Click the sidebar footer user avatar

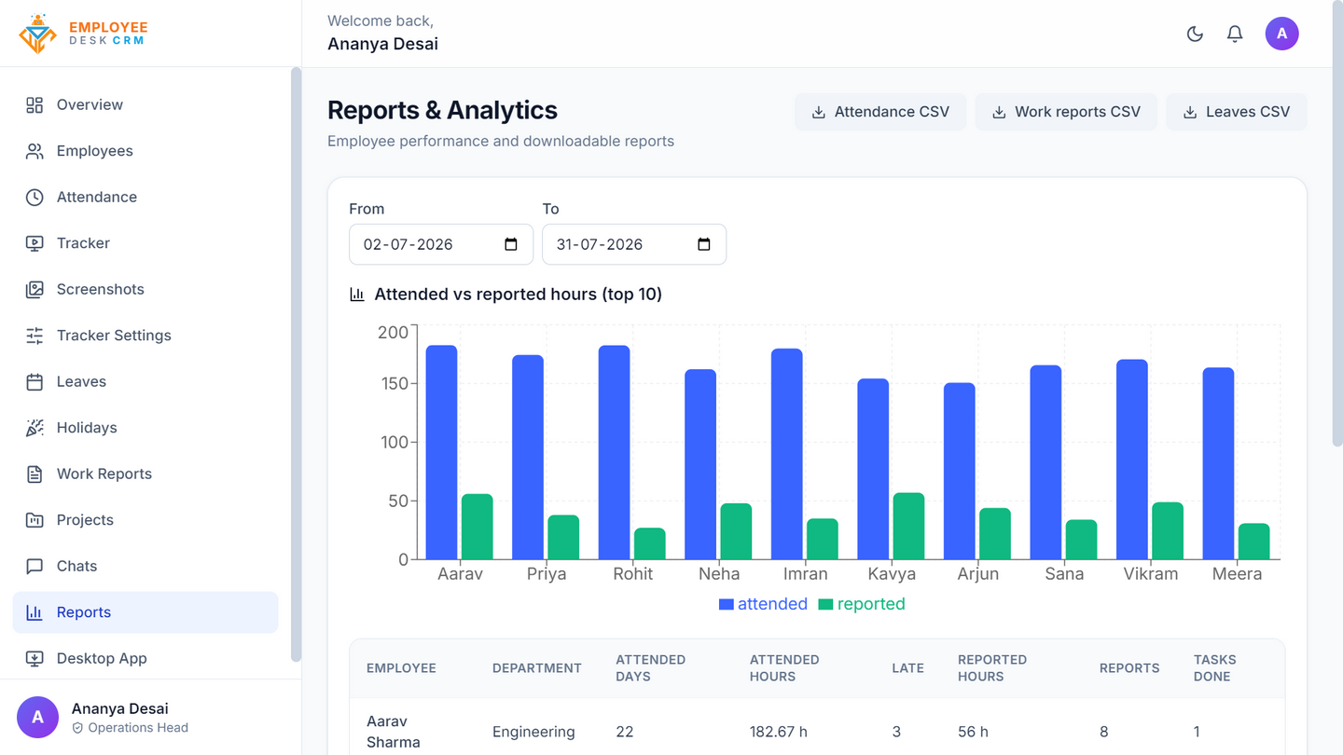(37, 717)
